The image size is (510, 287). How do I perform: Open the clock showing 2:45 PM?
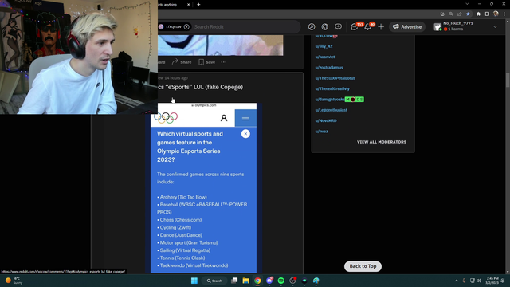492,281
